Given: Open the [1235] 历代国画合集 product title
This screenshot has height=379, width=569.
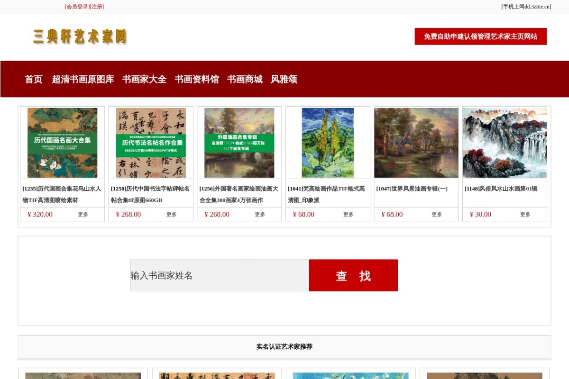Looking at the screenshot, I should pos(62,194).
